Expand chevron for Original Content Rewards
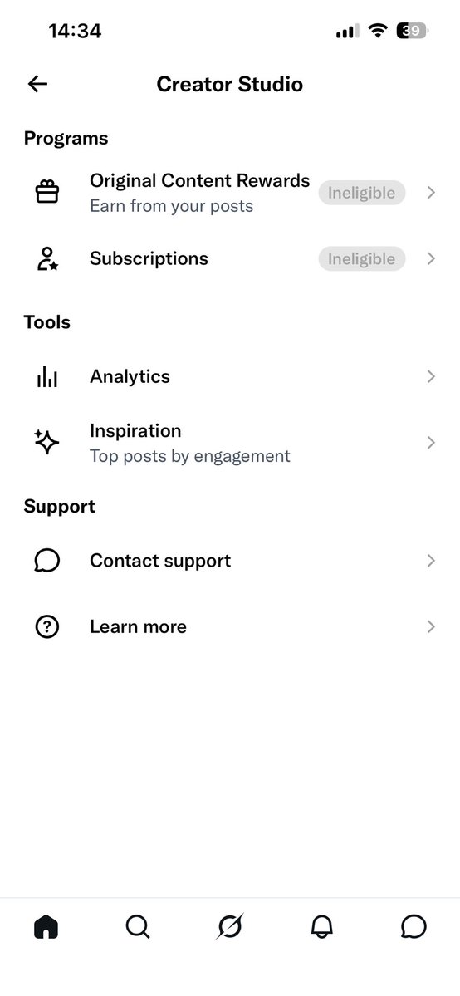460x996 pixels. click(x=432, y=193)
